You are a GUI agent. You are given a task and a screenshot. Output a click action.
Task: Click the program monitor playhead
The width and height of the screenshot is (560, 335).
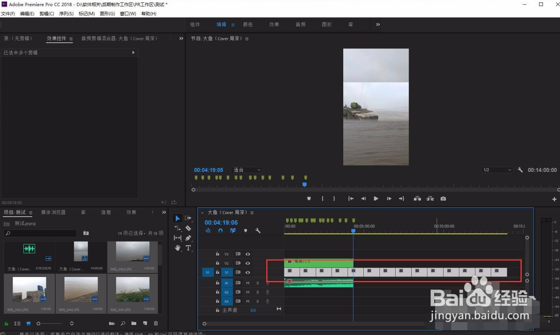(305, 184)
